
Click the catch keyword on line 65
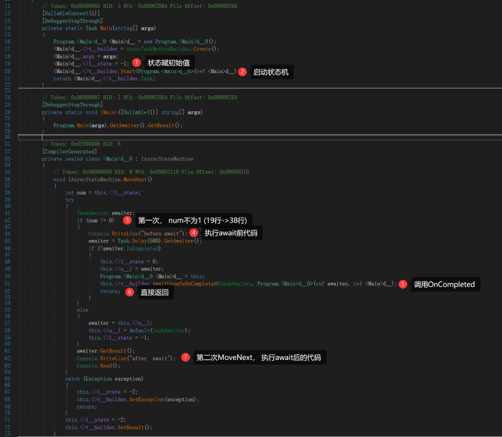[73, 379]
